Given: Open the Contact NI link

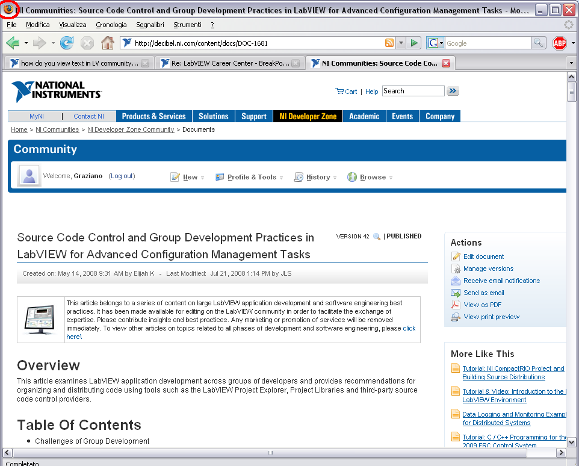Looking at the screenshot, I should (88, 116).
